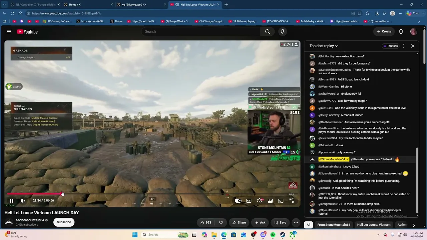
Task: Visit the StoneMountain64 channel name link
Action: pos(30,220)
